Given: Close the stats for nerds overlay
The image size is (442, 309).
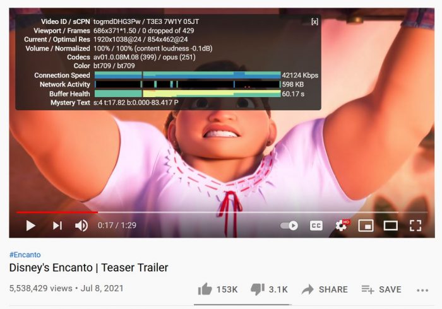Looking at the screenshot, I should 314,21.
